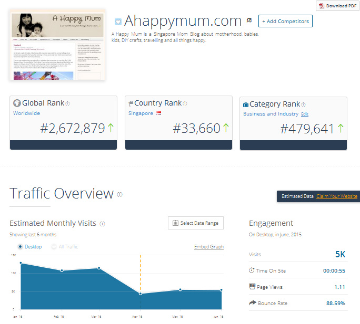Show info tooltip for Global Rank
The width and height of the screenshot is (360, 324).
(x=68, y=103)
